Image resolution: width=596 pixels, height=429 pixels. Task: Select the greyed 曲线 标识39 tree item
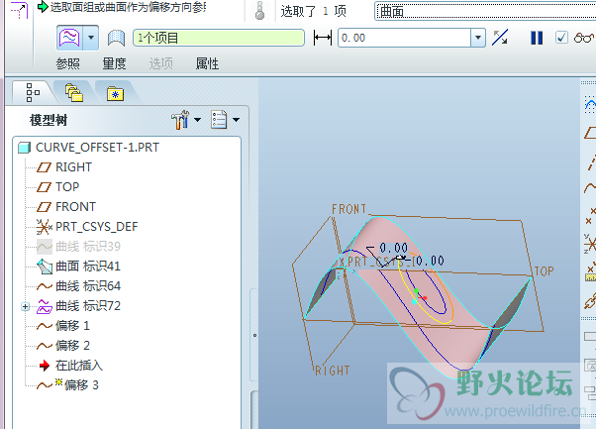pyautogui.click(x=88, y=247)
